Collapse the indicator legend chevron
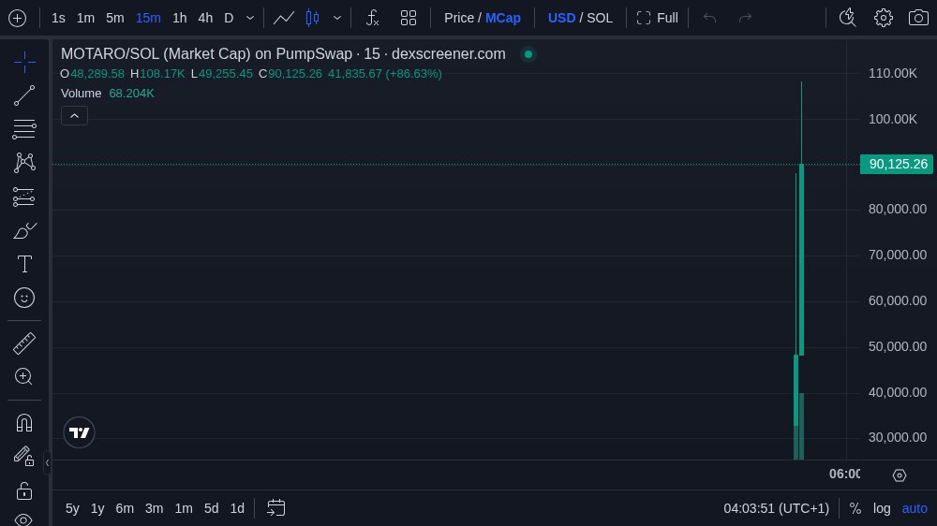Viewport: 937px width, 526px height. [x=74, y=115]
